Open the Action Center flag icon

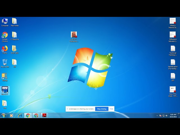click(x=160, y=116)
